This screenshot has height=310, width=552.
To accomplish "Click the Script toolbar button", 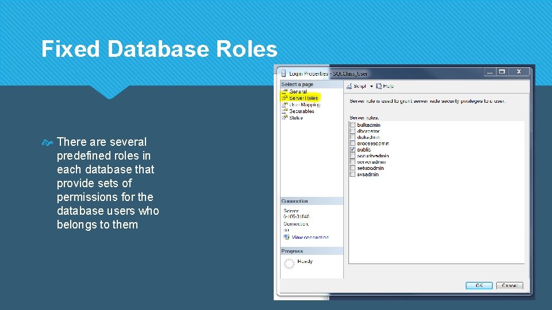I will [356, 86].
